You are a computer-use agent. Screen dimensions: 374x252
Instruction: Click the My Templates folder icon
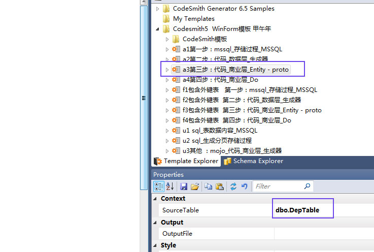click(x=166, y=19)
